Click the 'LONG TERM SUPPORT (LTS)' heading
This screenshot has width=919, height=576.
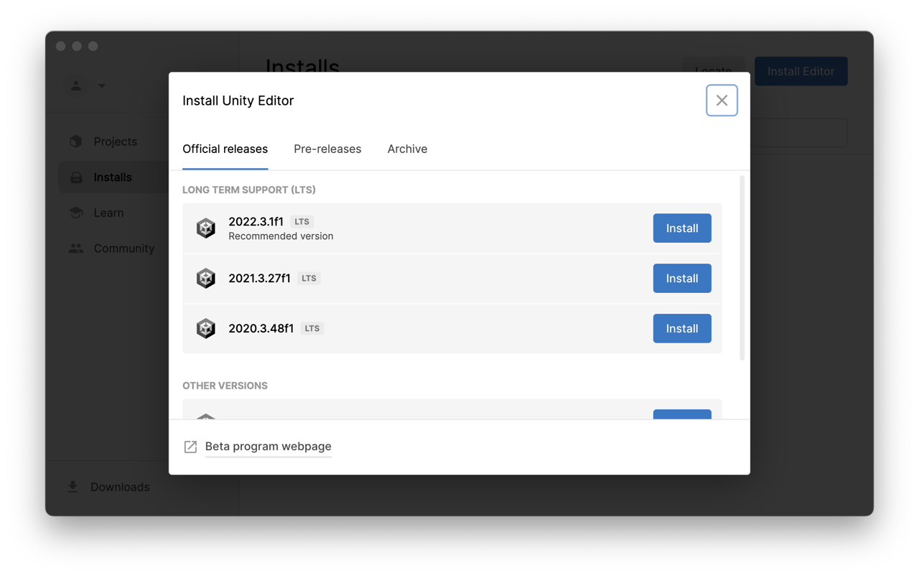[x=249, y=190]
